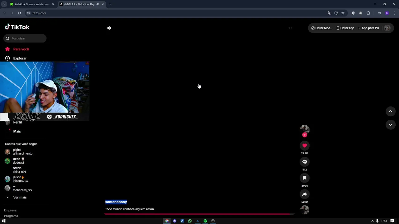Open the profile avatar menu at top right
This screenshot has height=224, width=399.
tap(387, 28)
